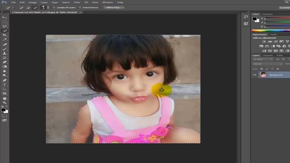
Task: Select the Blur tool
Action: pos(5,71)
